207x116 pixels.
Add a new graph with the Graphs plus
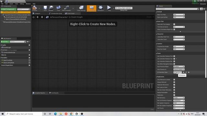click(x=29, y=45)
